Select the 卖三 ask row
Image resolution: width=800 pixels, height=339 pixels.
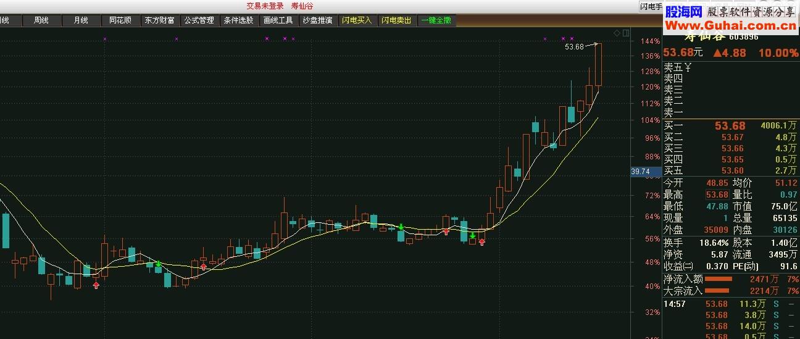(730, 90)
